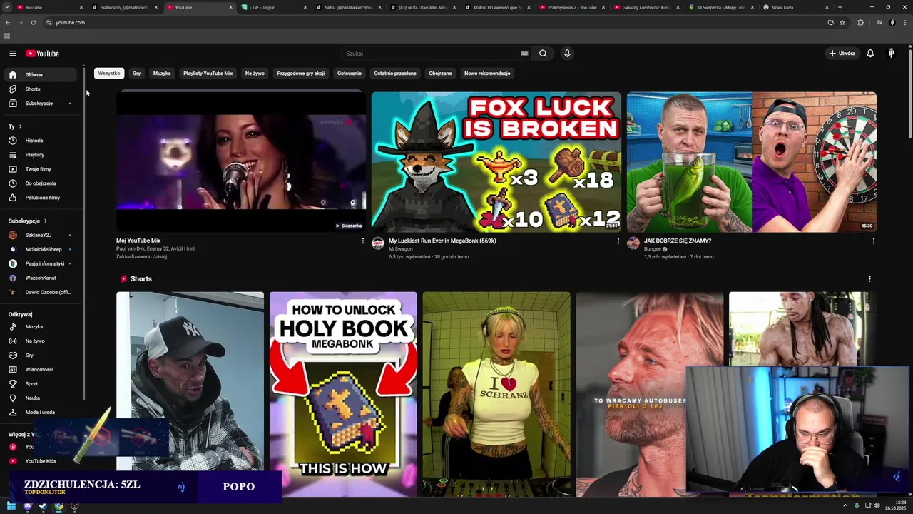
Task: Open the Windows Start button on taskbar
Action: (x=11, y=506)
